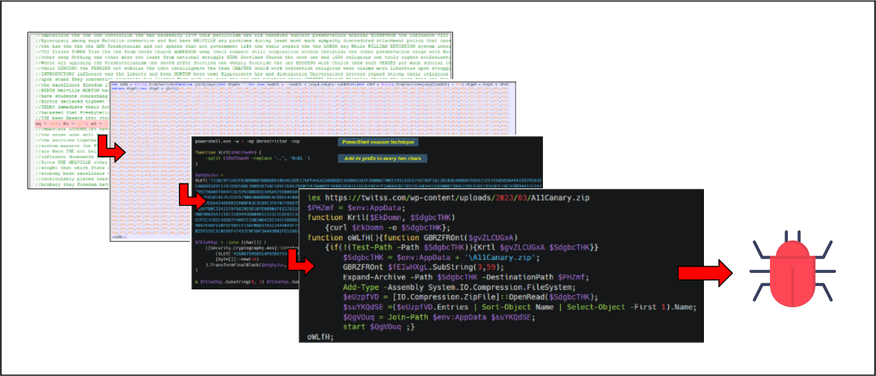
Task: Click the 'Add 0x prefix to every two chars' label
Action: 382,158
